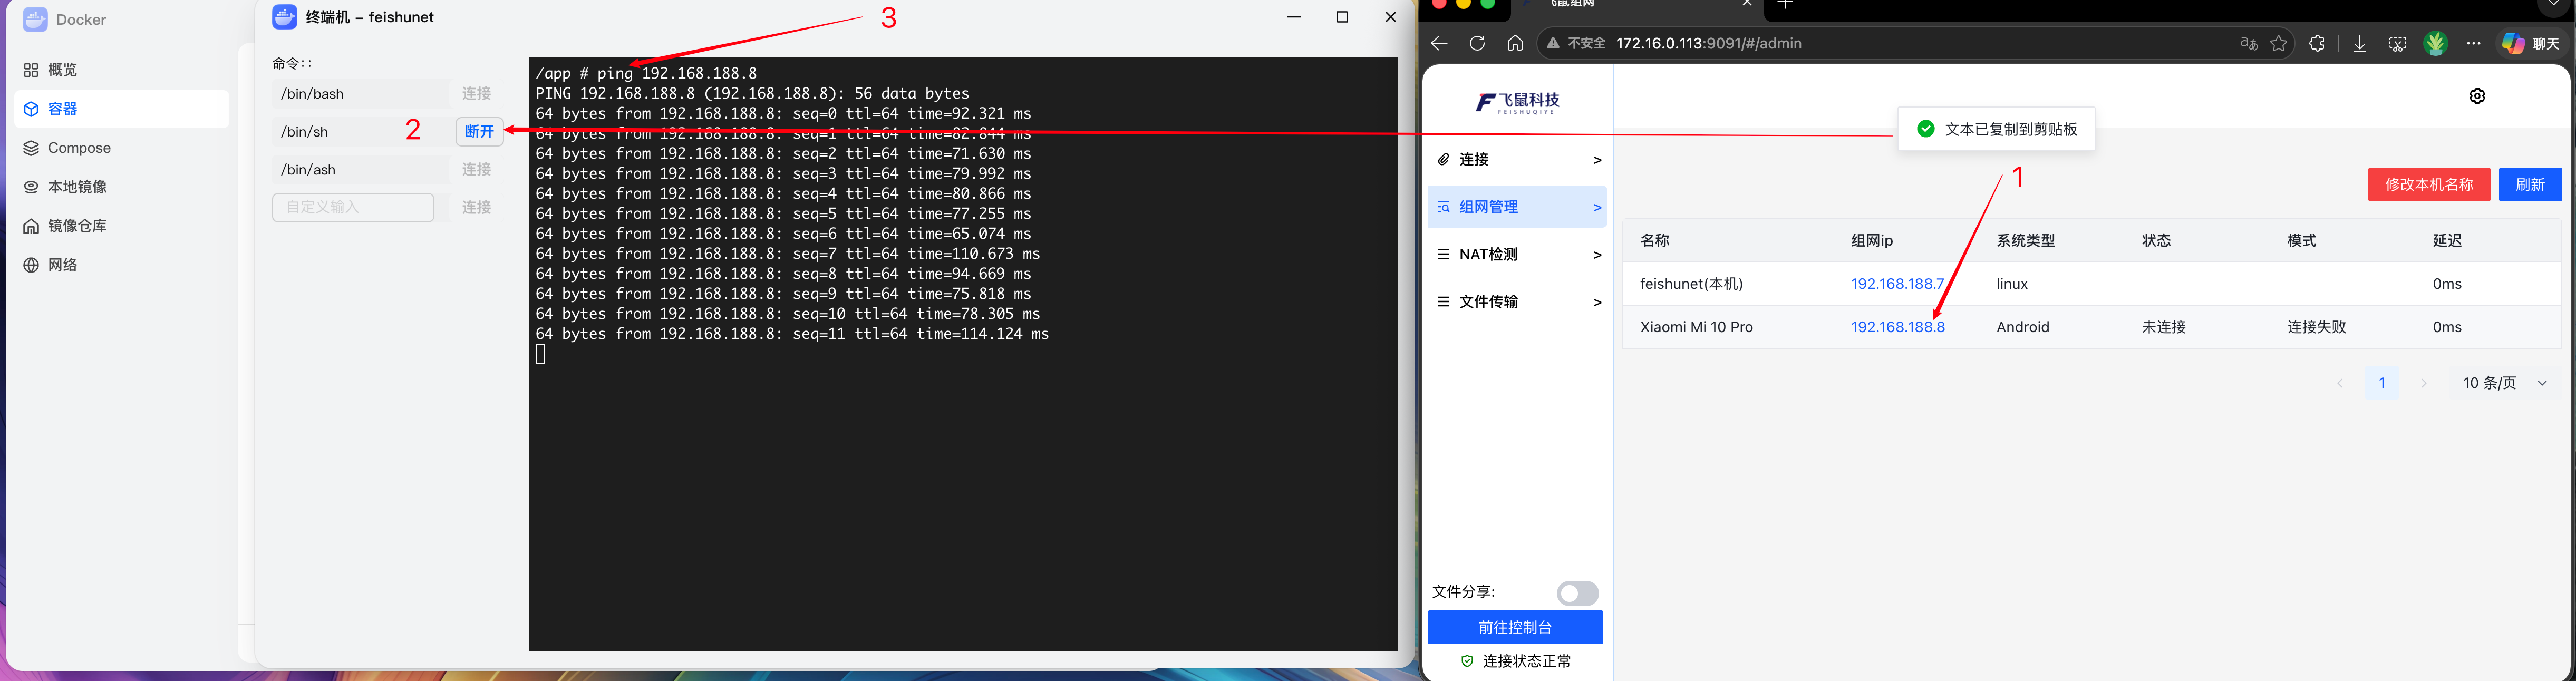
Task: Open the browser translate icon
Action: tap(2248, 43)
